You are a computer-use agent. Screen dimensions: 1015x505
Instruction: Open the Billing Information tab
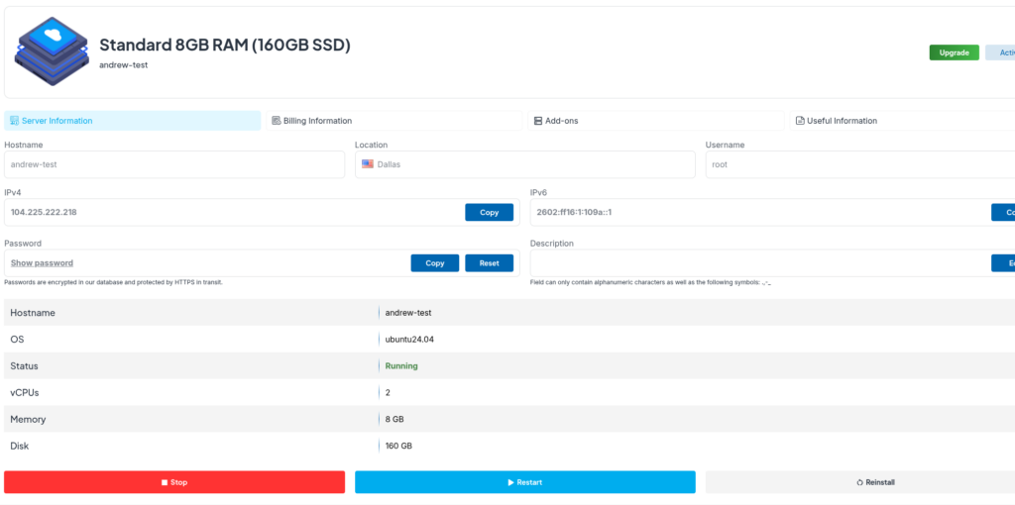click(317, 121)
